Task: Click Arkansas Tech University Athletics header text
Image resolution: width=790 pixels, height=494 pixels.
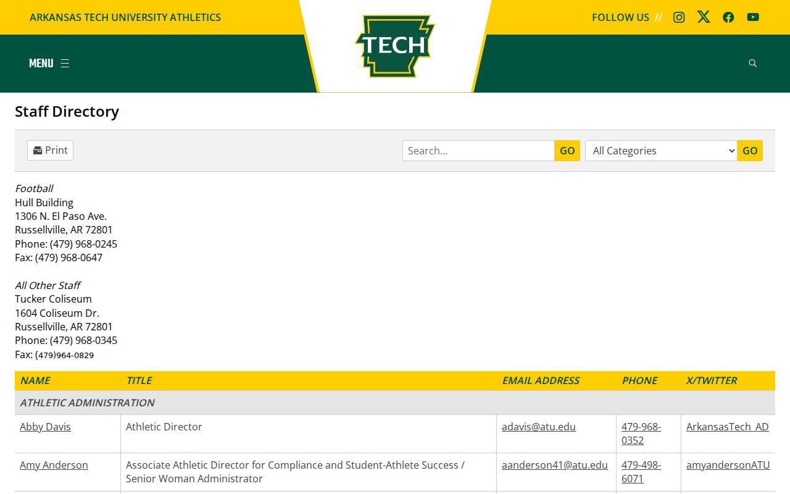Action: pyautogui.click(x=125, y=17)
